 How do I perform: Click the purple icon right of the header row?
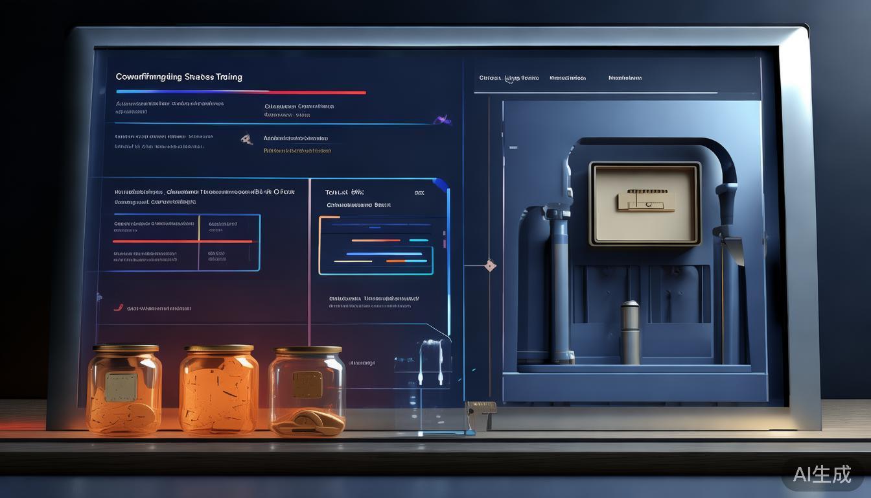tap(443, 119)
